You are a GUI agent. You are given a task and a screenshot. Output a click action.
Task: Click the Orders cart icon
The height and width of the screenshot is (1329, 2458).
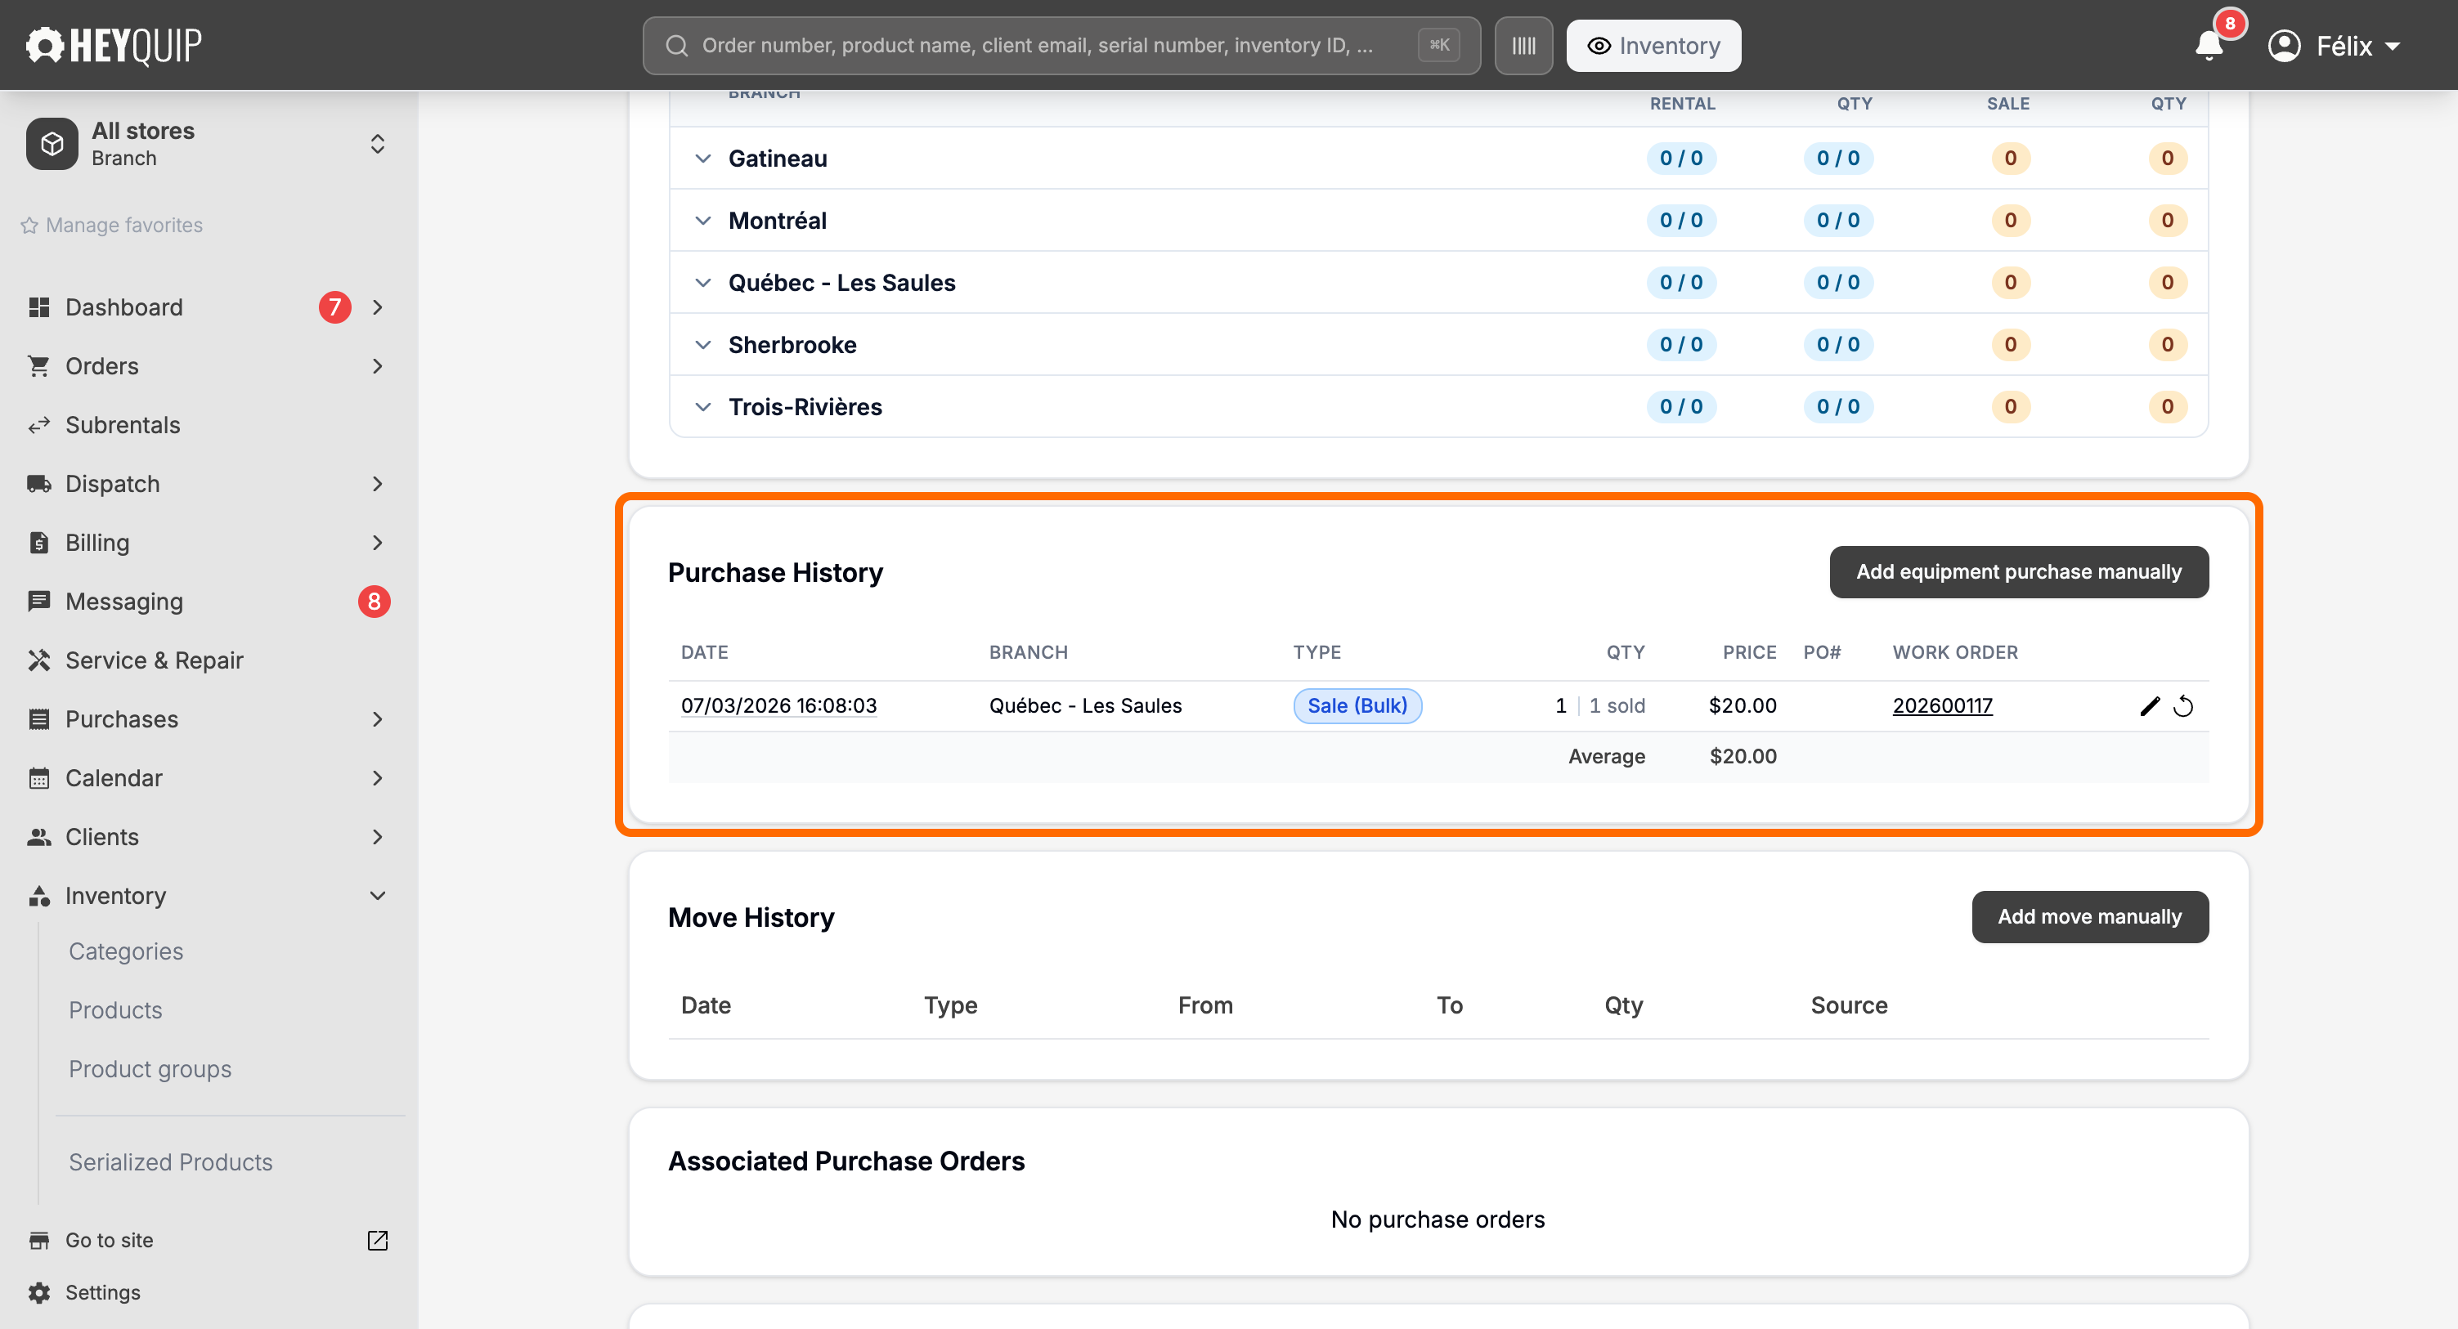click(39, 366)
